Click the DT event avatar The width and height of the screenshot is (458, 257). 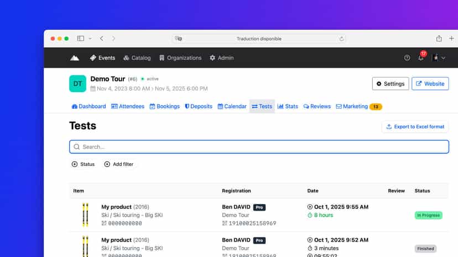[x=77, y=84]
